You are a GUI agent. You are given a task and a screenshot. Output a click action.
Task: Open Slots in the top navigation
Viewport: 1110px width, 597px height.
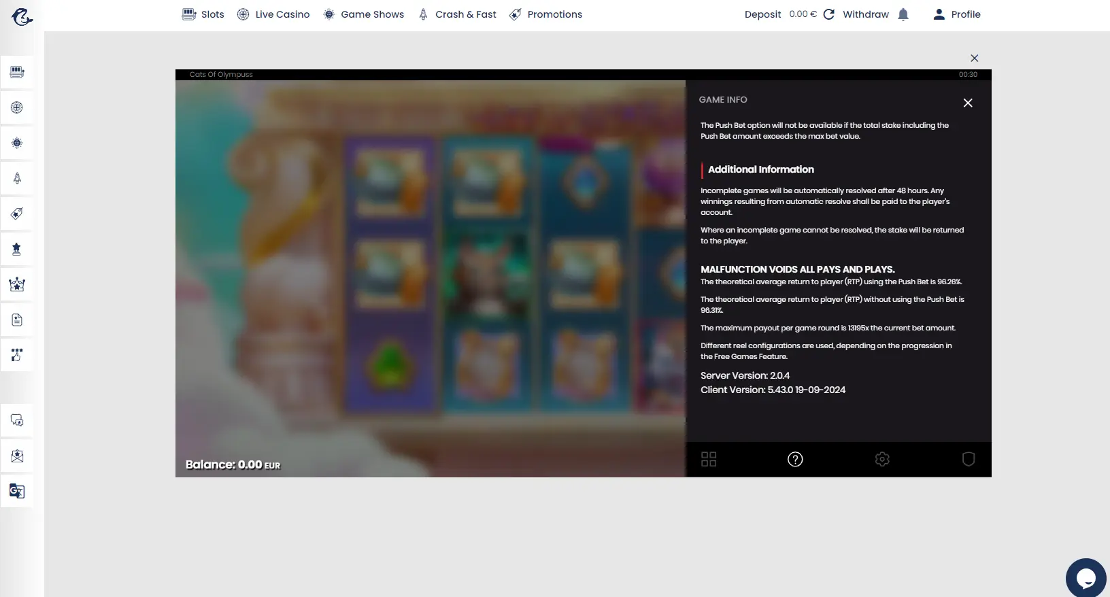coord(203,14)
